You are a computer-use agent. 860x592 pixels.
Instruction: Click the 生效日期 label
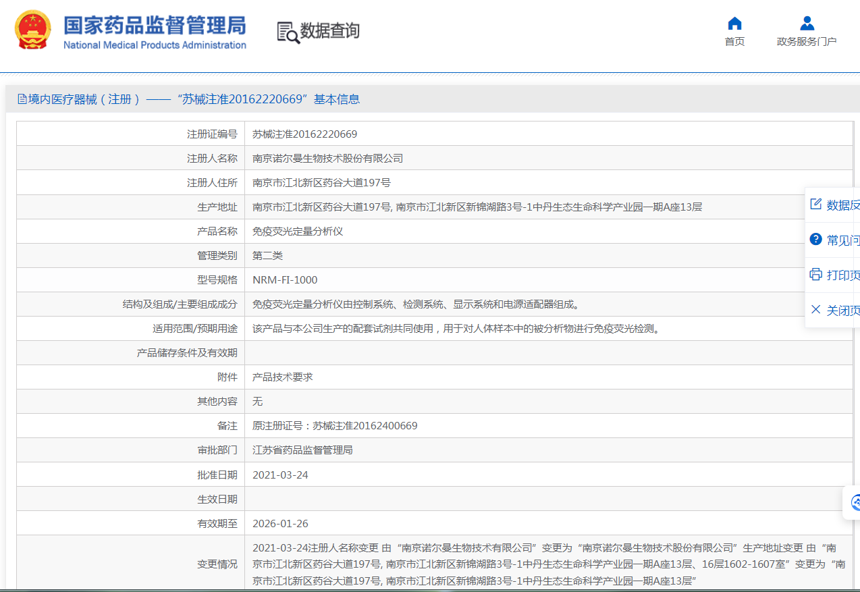217,500
